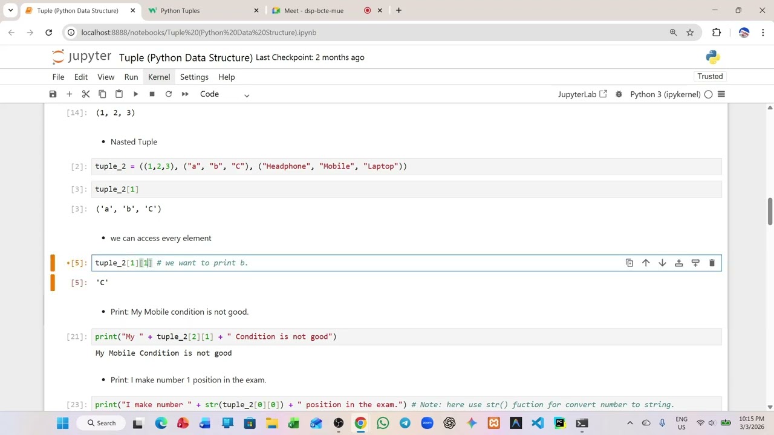Open the View menu

[x=106, y=77]
